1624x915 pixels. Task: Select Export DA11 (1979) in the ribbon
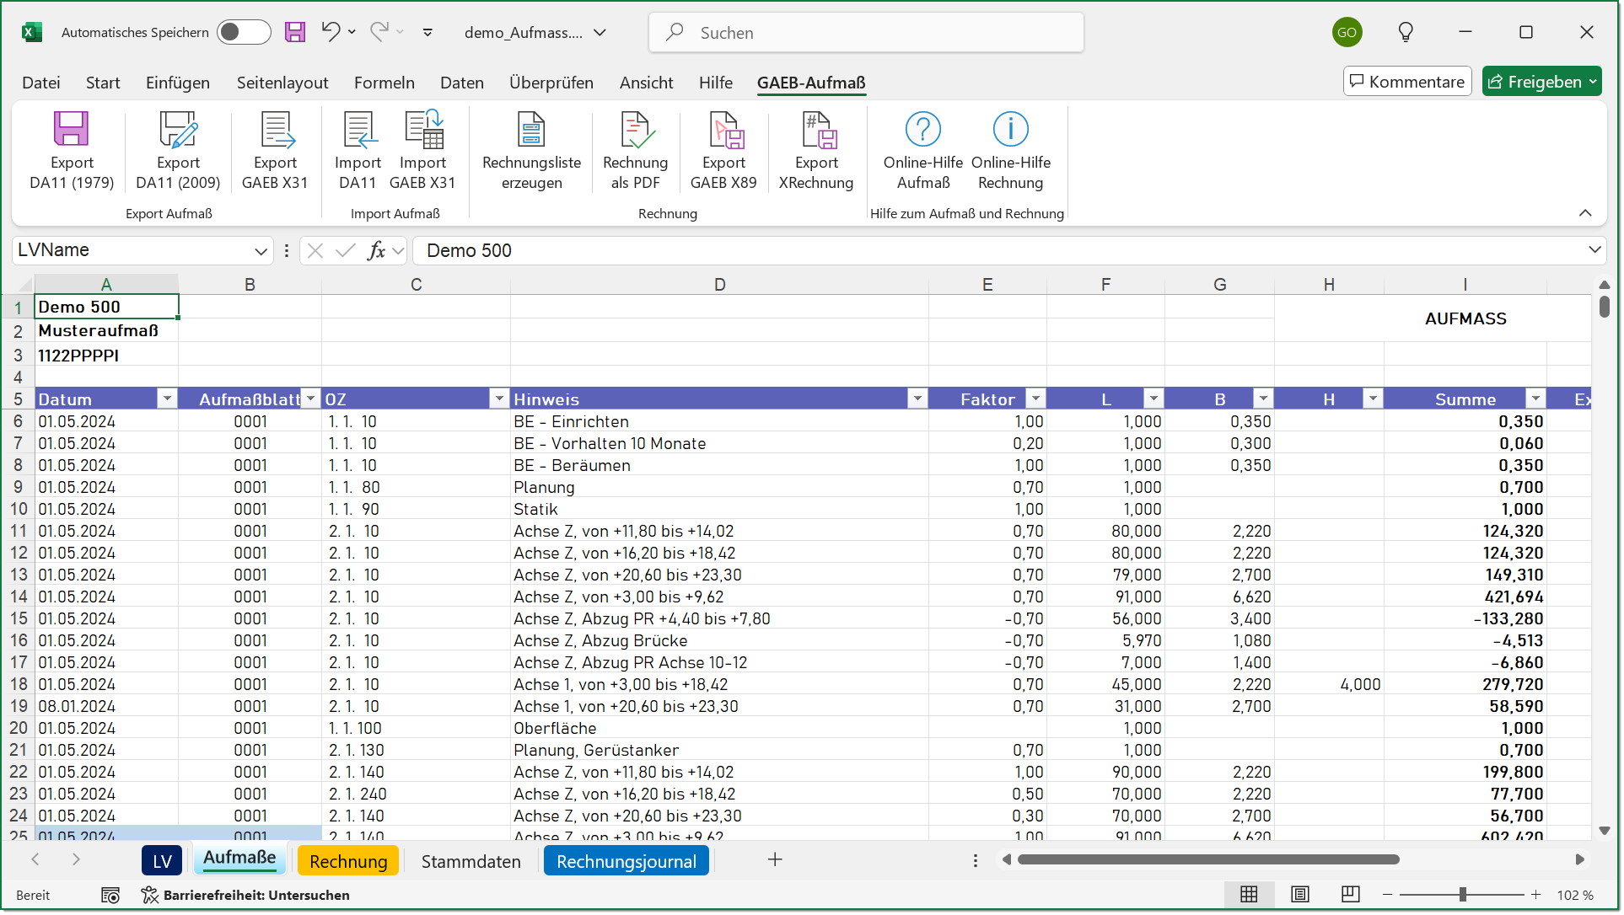[x=72, y=150]
